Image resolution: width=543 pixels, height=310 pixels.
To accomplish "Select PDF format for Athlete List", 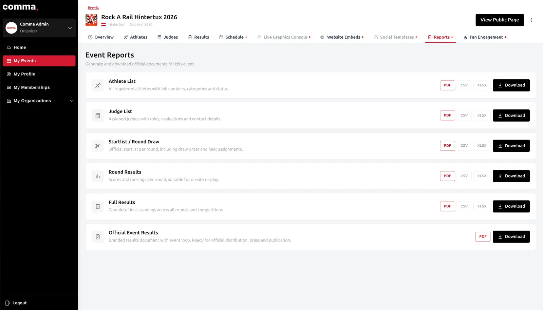I will (447, 85).
